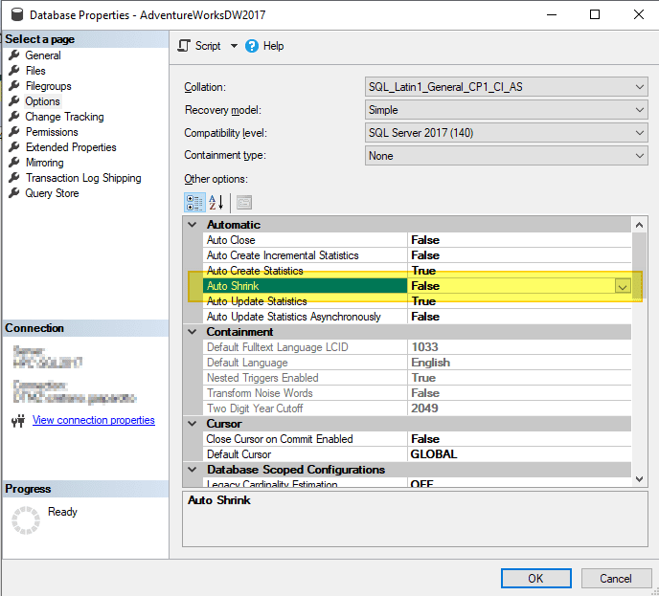Open the Extended Properties page
Image resolution: width=659 pixels, height=596 pixels.
(x=71, y=147)
